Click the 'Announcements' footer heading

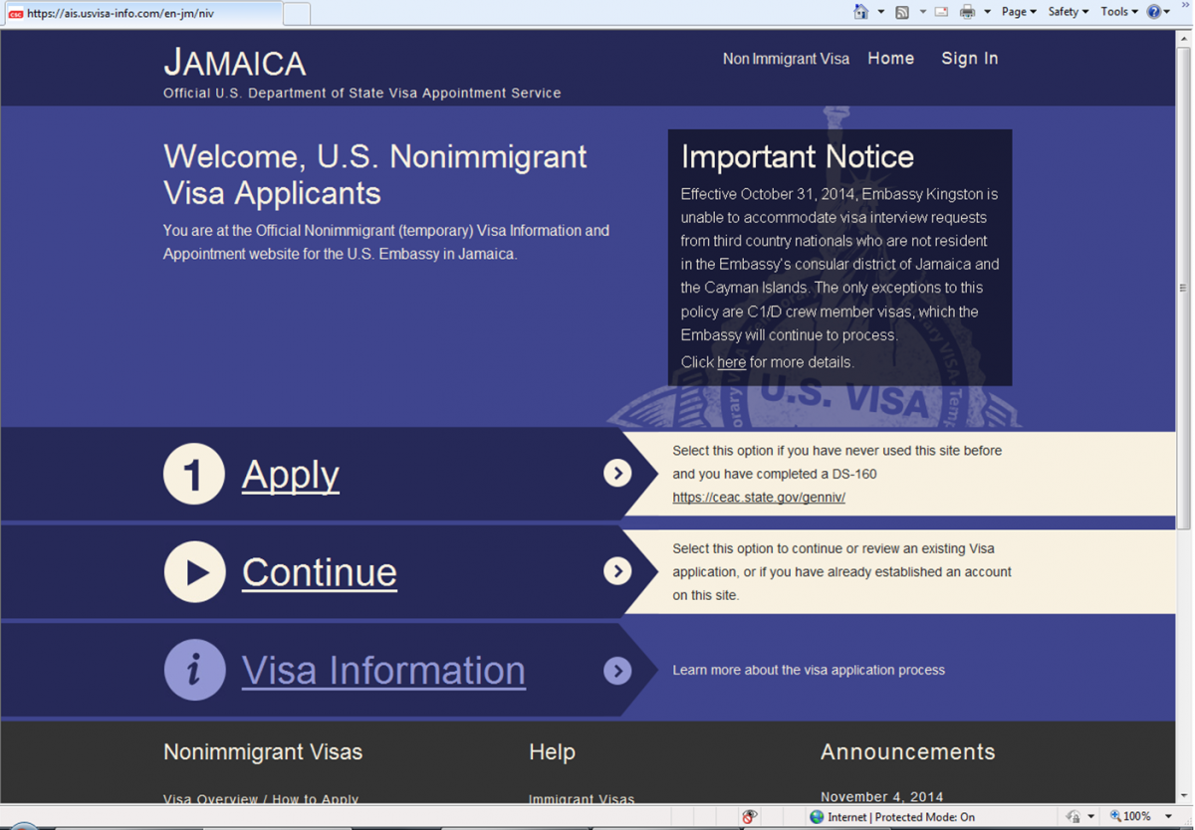[x=908, y=752]
